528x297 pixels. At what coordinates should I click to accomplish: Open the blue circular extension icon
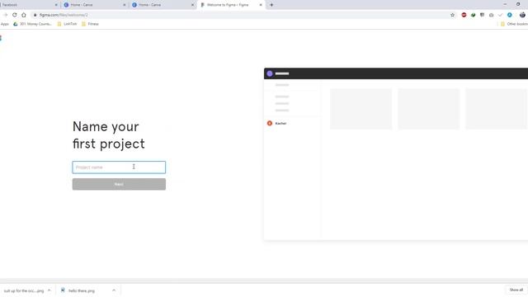coord(510,15)
